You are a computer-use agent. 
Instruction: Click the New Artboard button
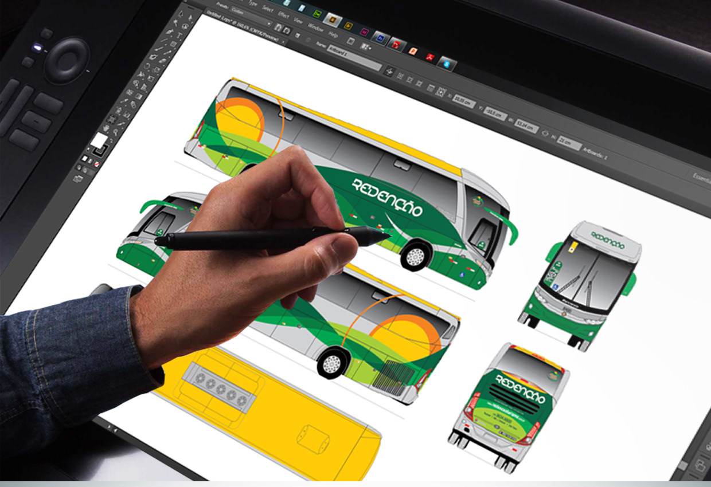[x=297, y=36]
